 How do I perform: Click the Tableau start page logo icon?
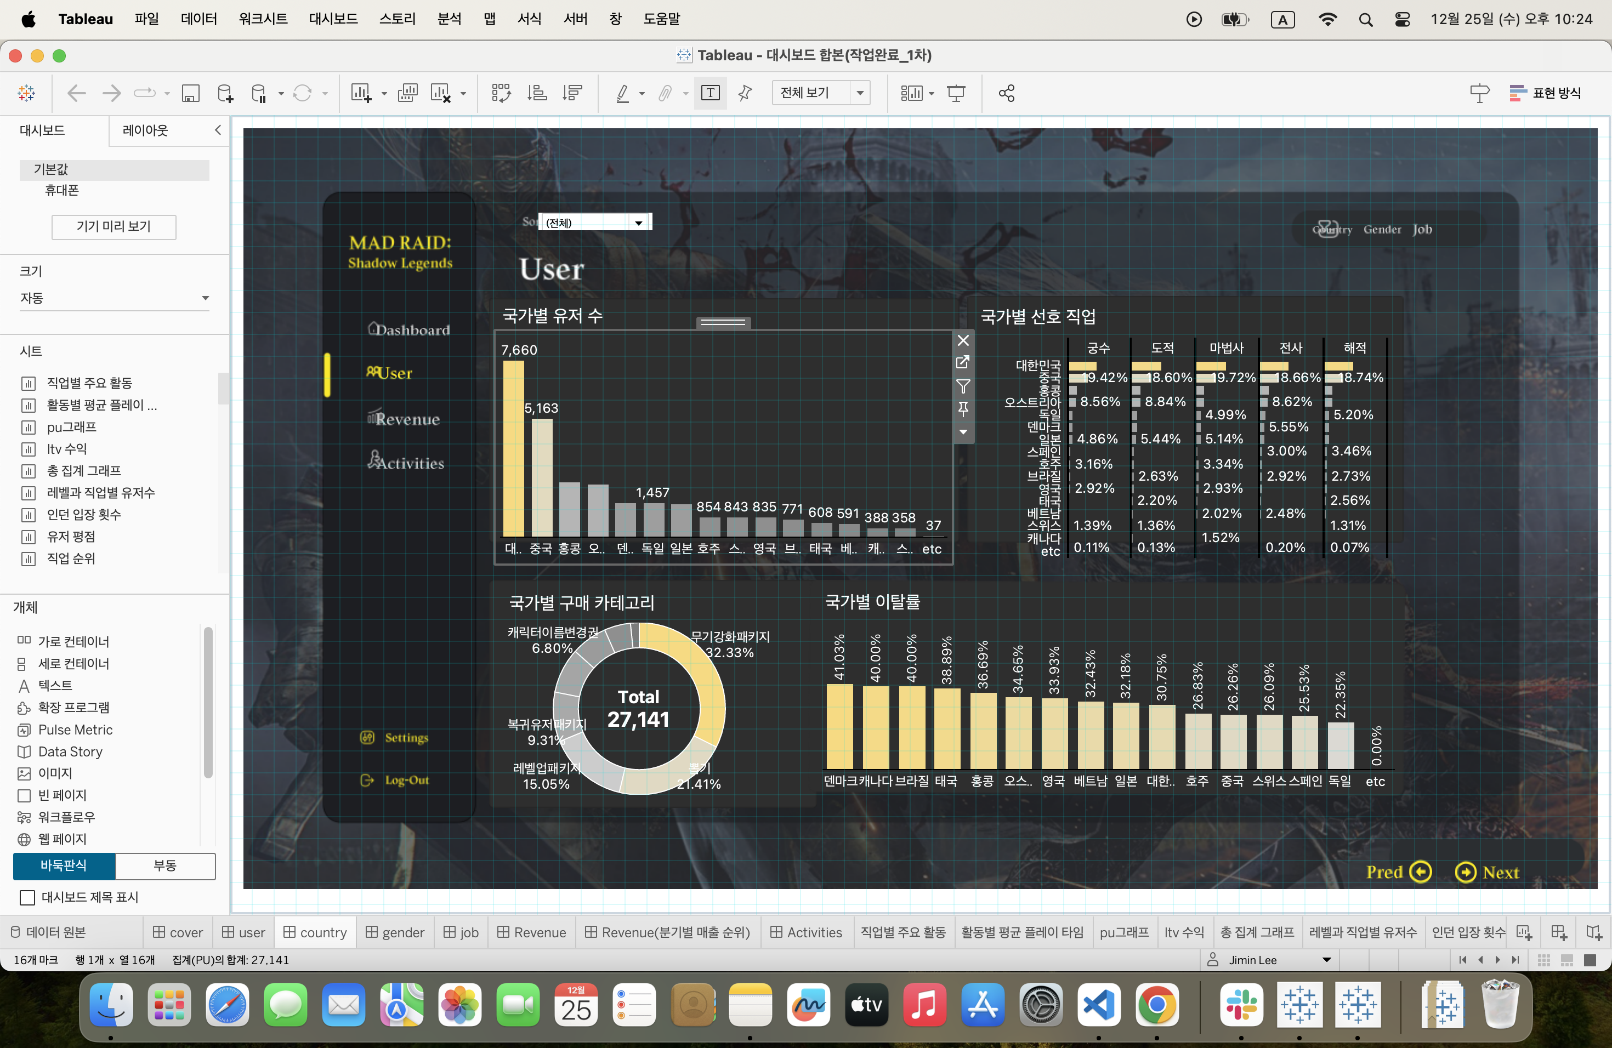tap(26, 93)
